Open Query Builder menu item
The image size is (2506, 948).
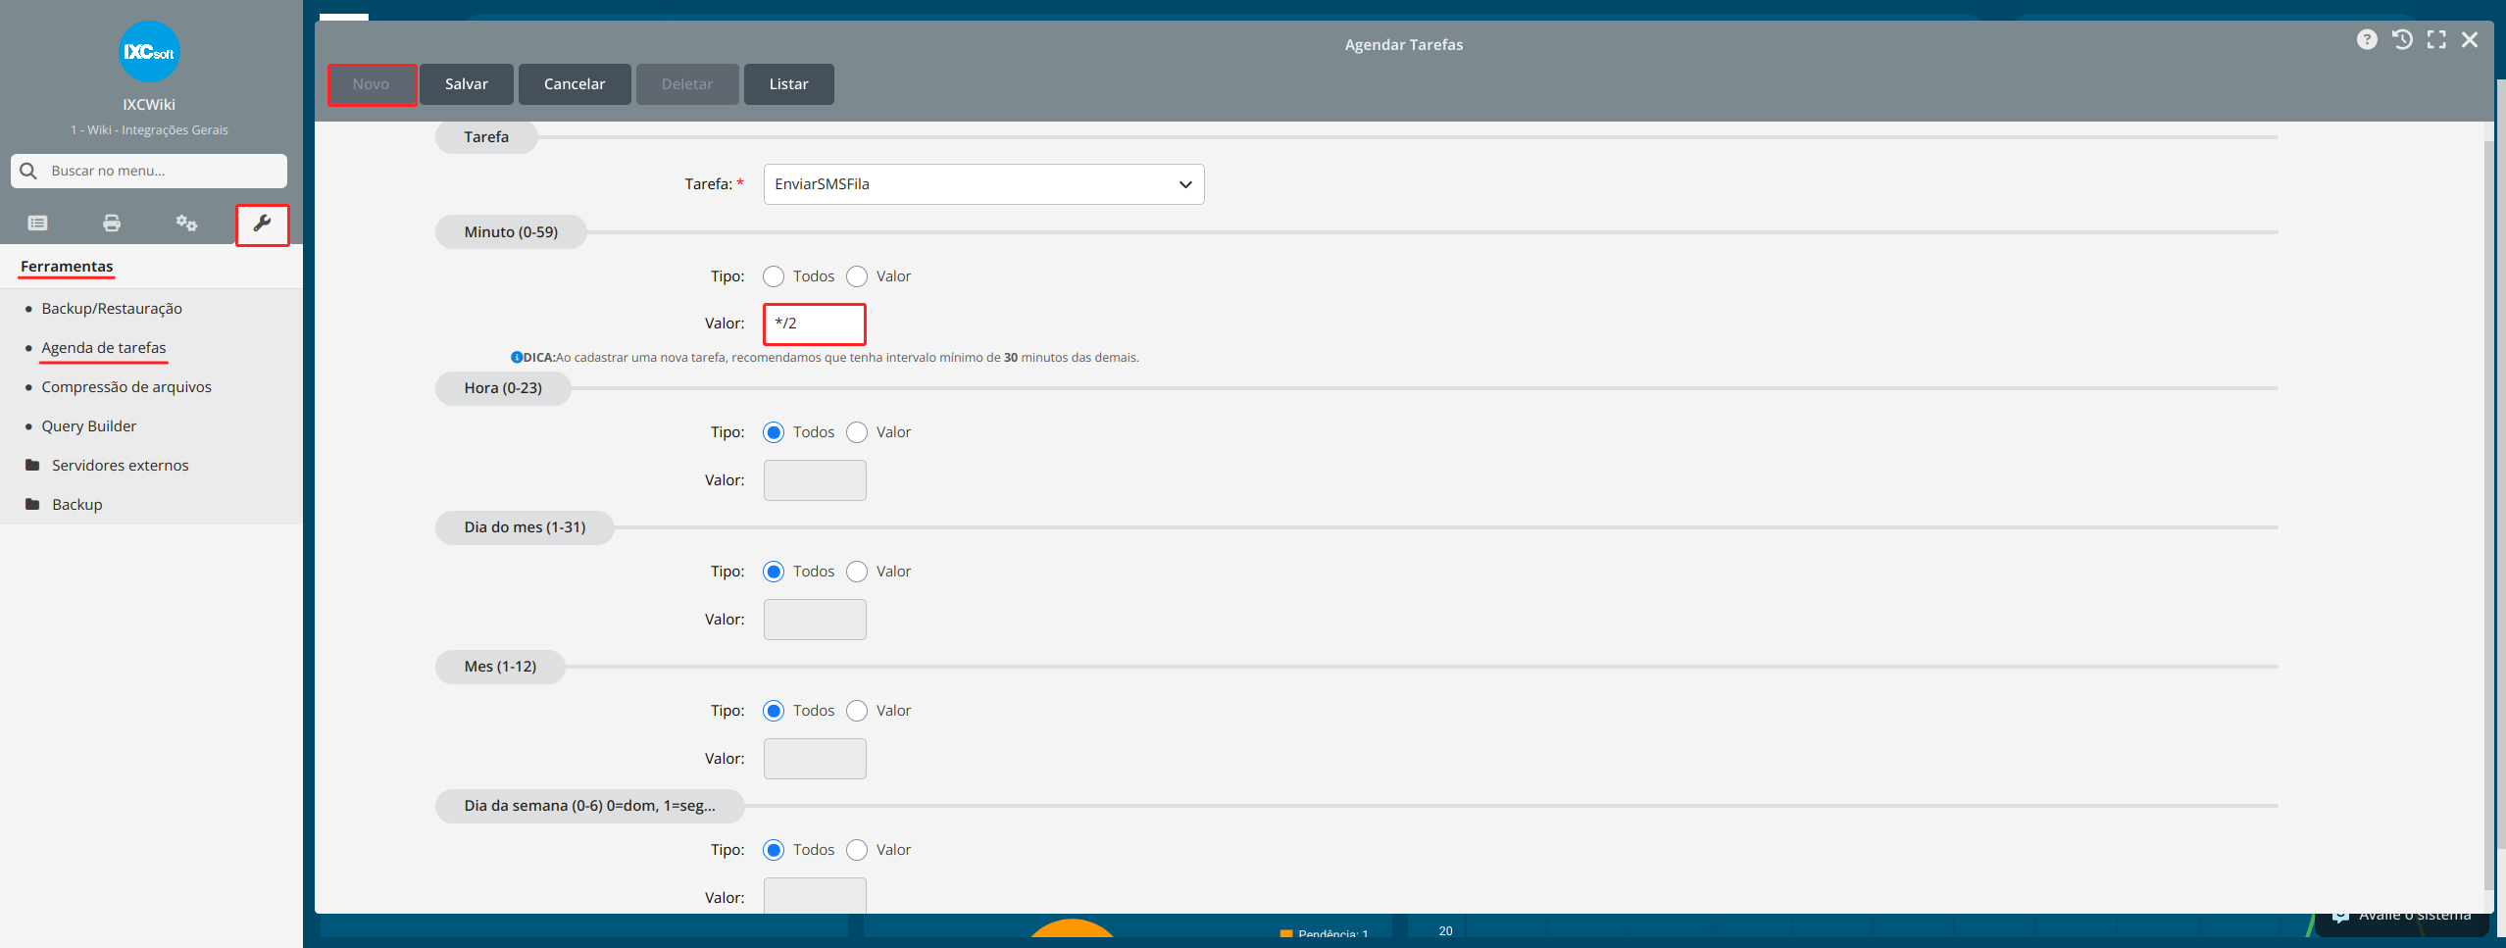click(x=89, y=426)
